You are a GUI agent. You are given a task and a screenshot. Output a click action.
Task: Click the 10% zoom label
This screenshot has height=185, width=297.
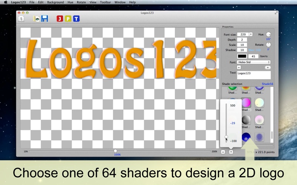26,151
